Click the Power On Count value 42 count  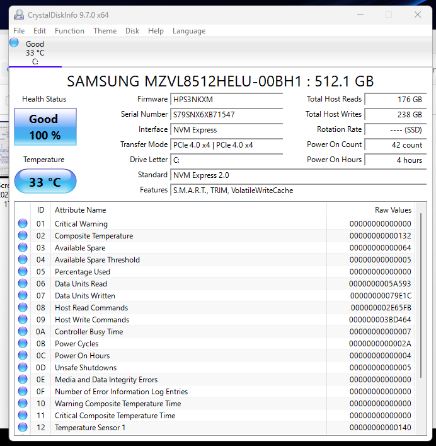tap(396, 145)
